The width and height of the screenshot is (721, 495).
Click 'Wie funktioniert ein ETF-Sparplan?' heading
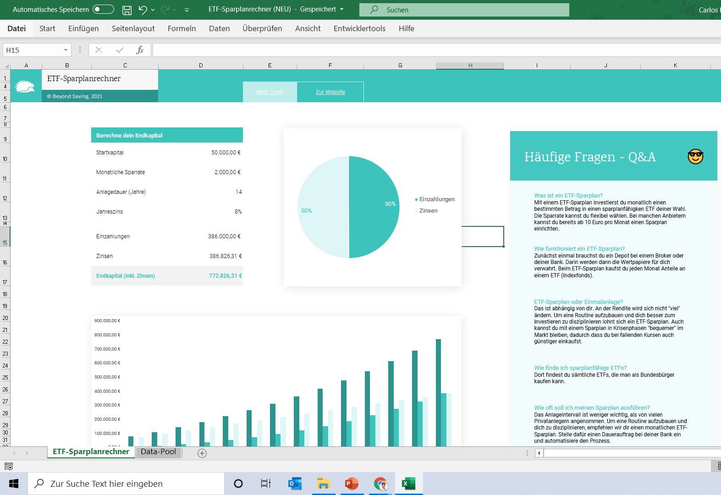[579, 249]
